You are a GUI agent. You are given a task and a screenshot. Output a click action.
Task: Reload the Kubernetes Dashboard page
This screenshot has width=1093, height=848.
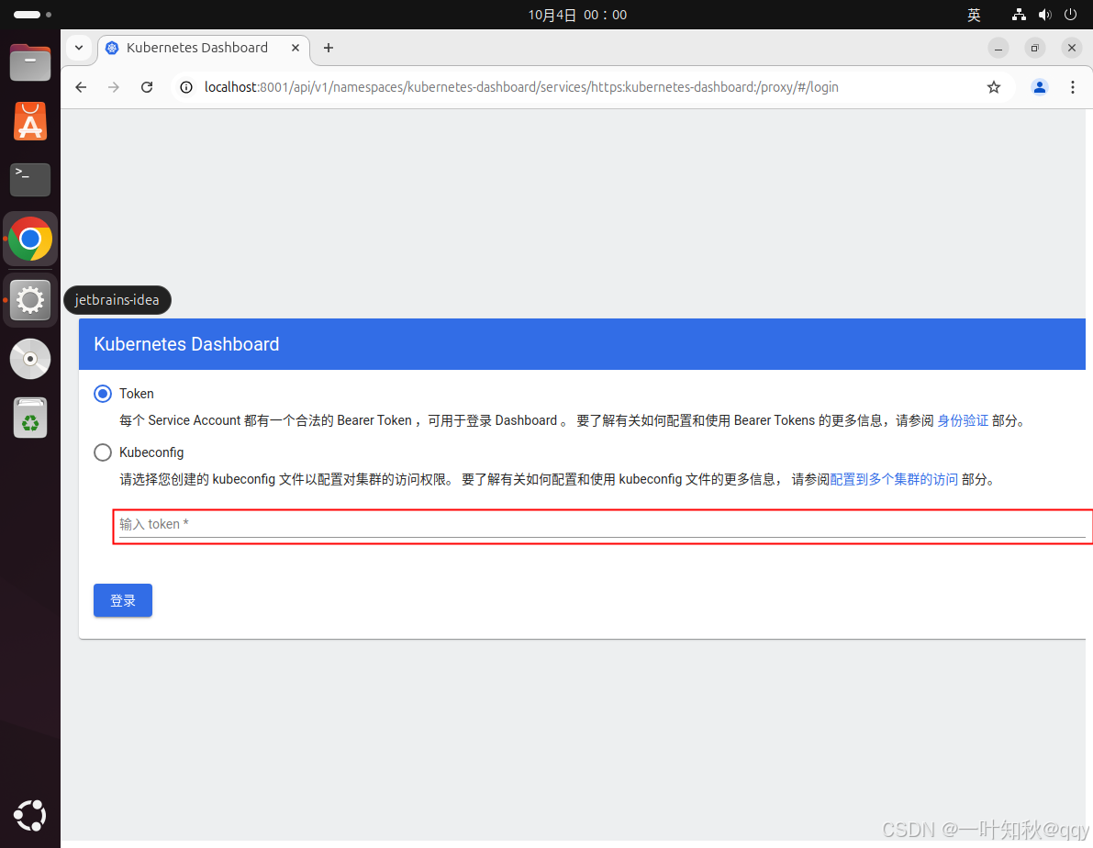pos(147,87)
